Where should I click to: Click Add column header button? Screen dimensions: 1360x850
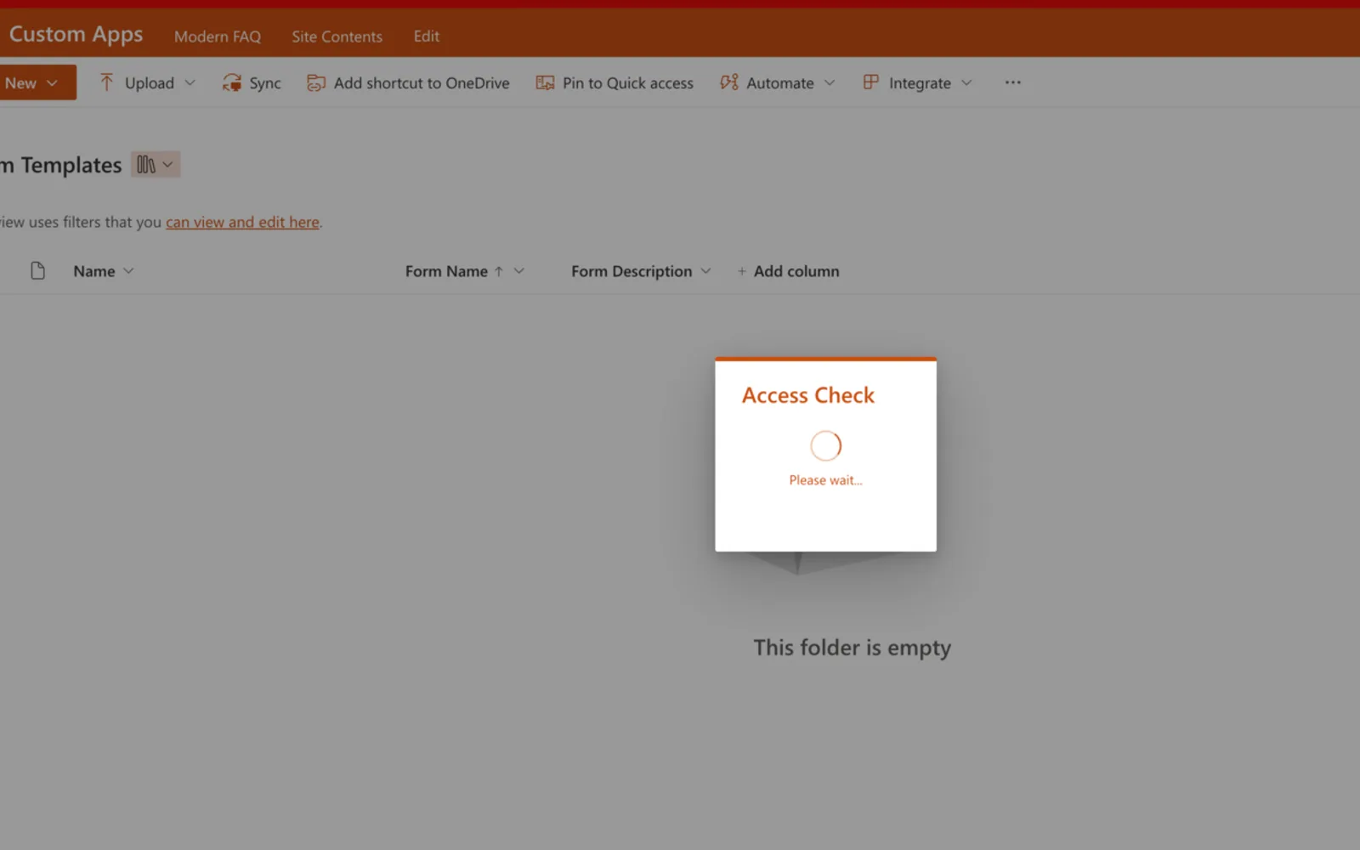click(788, 271)
